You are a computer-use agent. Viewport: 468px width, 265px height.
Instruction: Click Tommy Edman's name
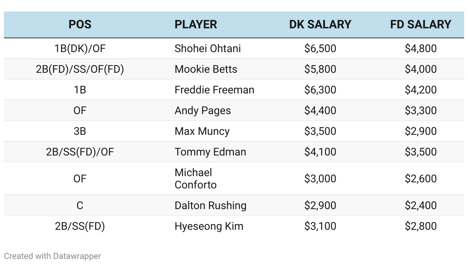pos(210,152)
